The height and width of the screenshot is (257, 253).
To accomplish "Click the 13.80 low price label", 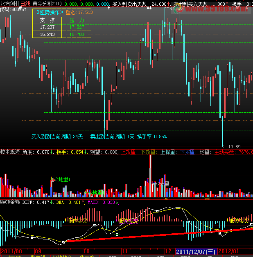I will click(x=235, y=147).
